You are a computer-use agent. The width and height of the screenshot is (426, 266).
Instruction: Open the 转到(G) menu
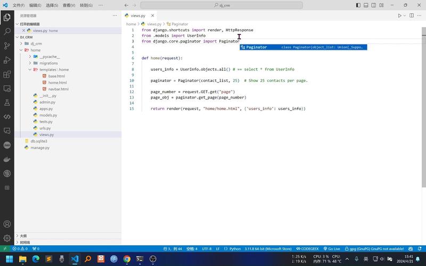pyautogui.click(x=86, y=5)
